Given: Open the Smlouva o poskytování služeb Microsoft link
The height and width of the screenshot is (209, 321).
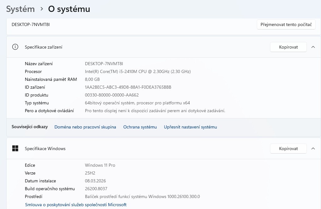Looking at the screenshot, I should click(76, 205).
